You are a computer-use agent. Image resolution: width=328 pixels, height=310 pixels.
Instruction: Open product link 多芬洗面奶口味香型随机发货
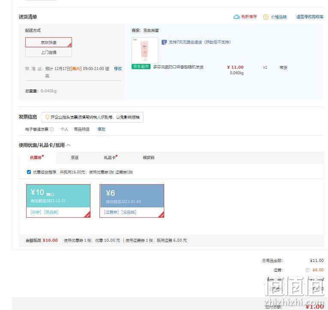(178, 67)
